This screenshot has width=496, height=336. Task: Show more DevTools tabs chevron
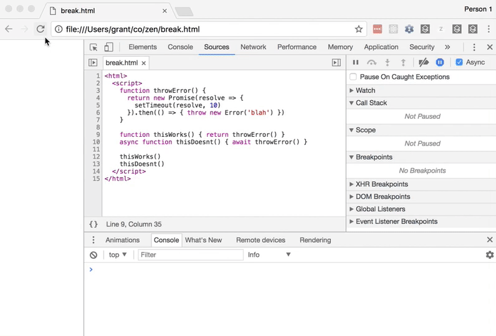(447, 47)
